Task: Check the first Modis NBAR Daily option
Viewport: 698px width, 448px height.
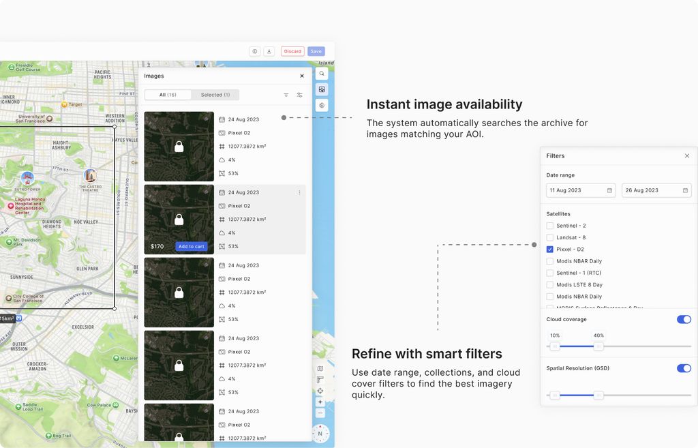Action: [550, 261]
